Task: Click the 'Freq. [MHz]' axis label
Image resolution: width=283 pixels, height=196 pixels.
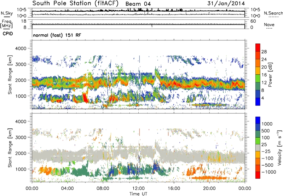Action: tap(6, 24)
